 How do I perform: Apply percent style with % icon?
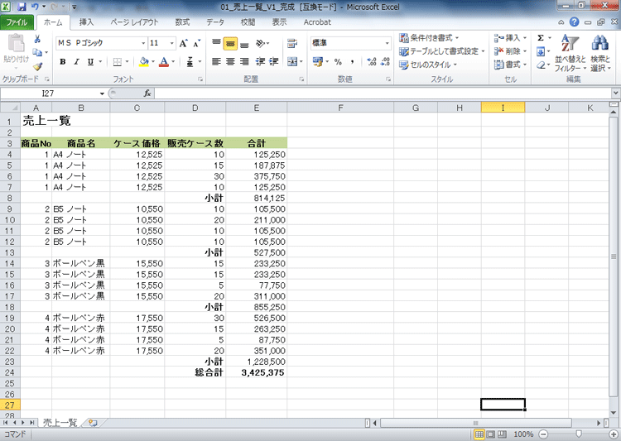click(x=338, y=62)
